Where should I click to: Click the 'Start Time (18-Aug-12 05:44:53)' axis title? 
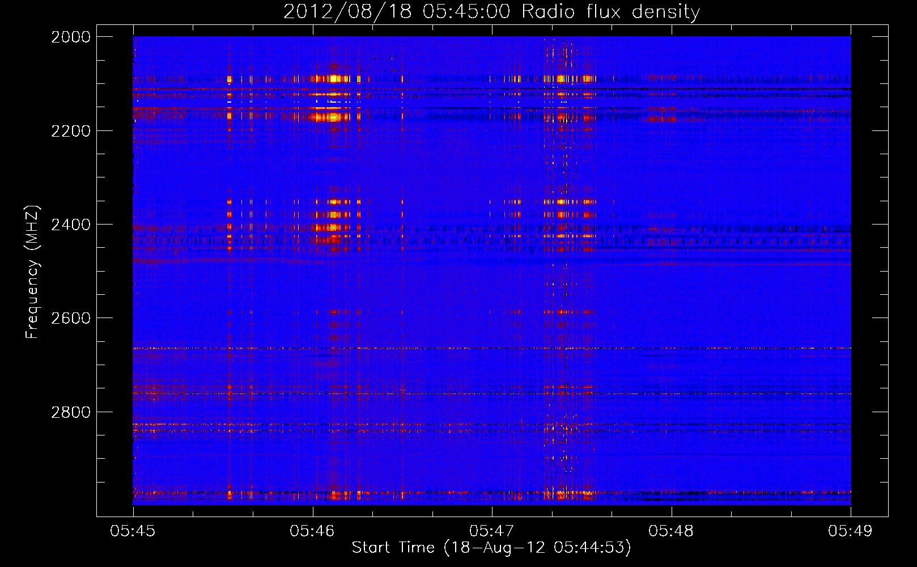(491, 548)
